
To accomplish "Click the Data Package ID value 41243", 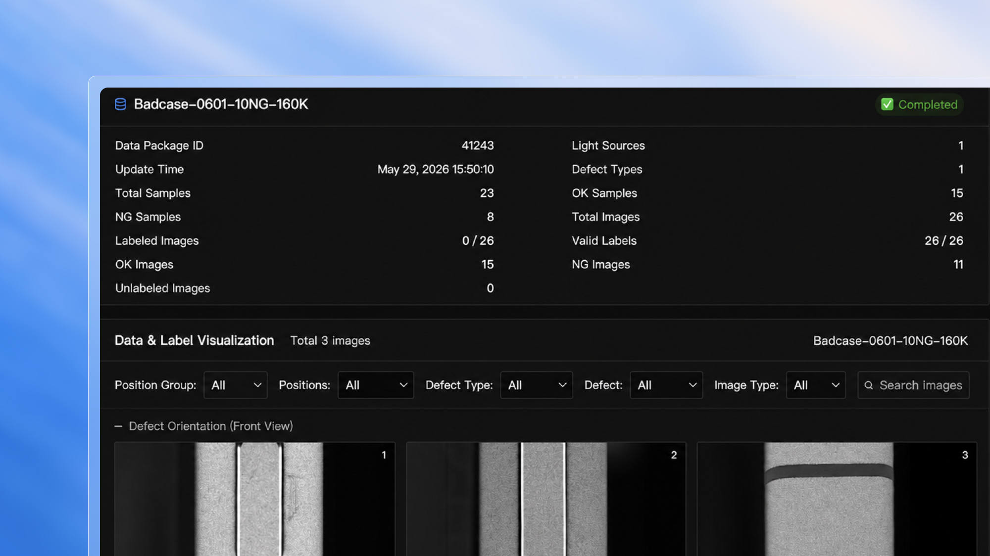I will click(478, 145).
